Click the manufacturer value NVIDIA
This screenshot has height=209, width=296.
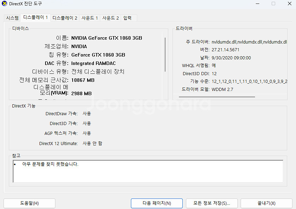click(x=79, y=46)
